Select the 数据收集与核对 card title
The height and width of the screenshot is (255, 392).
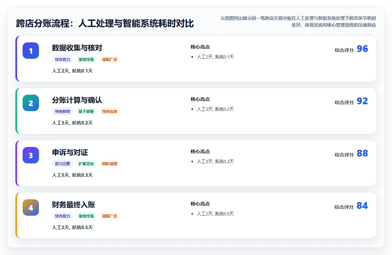[x=77, y=48]
